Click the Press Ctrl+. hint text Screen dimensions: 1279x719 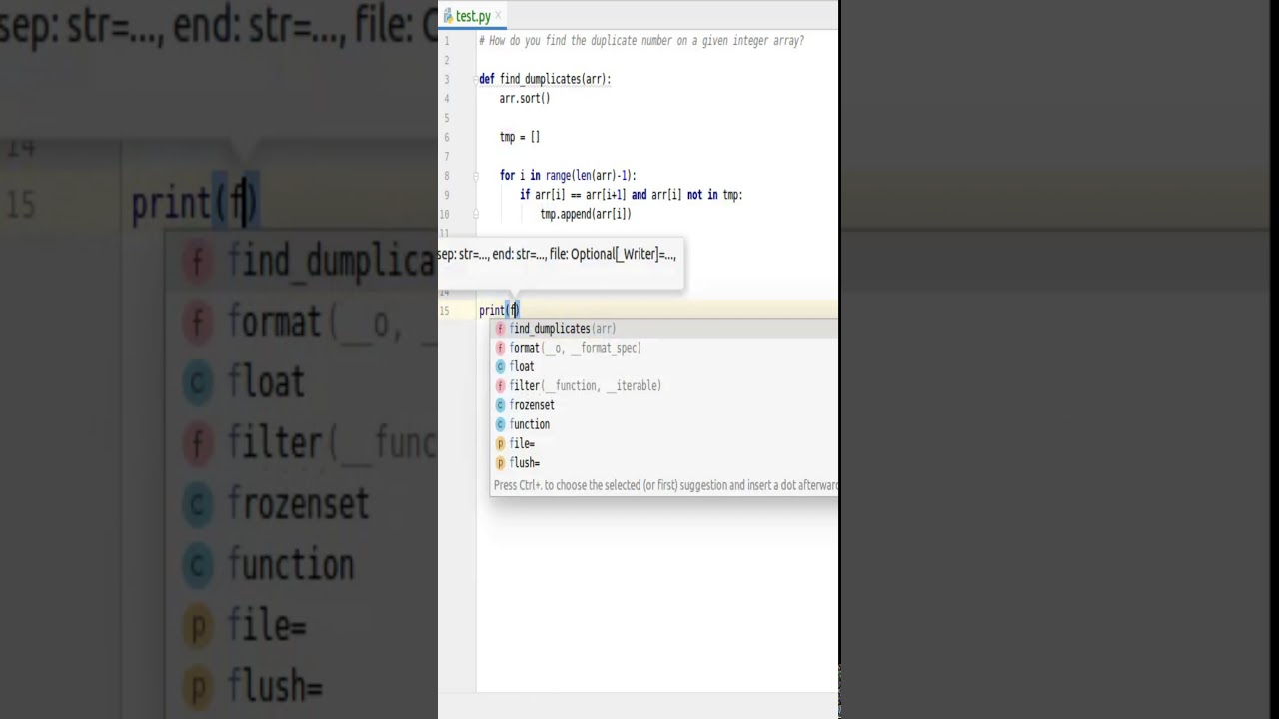[x=665, y=485]
